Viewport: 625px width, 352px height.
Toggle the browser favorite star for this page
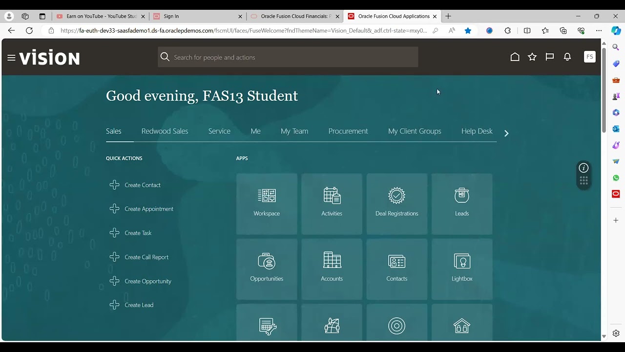pos(468,30)
